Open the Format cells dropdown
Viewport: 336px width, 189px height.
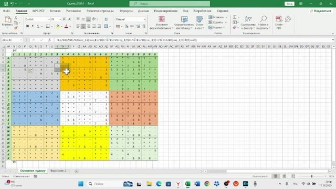(x=216, y=27)
